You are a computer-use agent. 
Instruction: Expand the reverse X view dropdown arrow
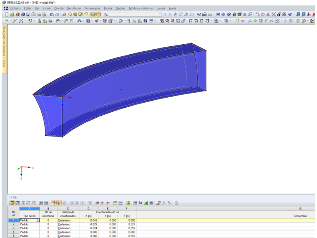coord(211,21)
